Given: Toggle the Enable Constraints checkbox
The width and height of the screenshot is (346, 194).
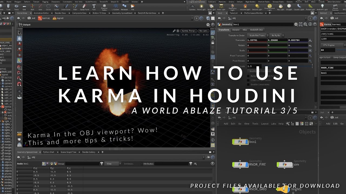Looking at the screenshot, I should coord(248,85).
